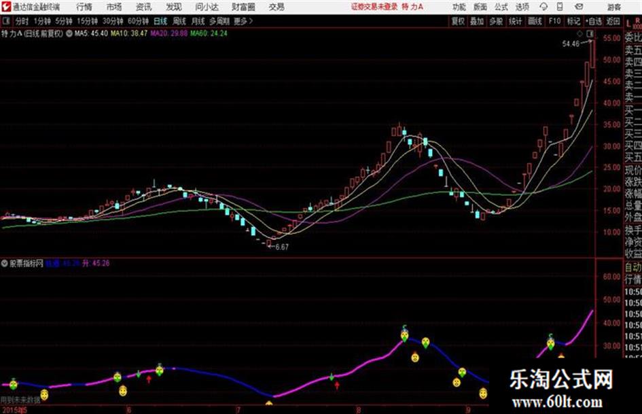Switch to 60分钟 period
This screenshot has height=414, width=642.
pyautogui.click(x=139, y=21)
